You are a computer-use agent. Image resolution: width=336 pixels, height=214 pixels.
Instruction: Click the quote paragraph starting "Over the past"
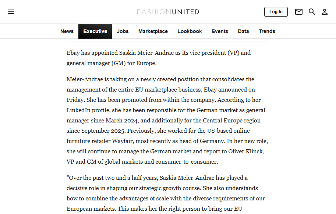pyautogui.click(x=166, y=193)
